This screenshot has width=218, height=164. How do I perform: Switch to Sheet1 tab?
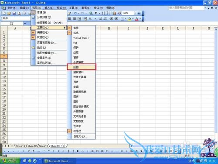[x=20, y=146]
